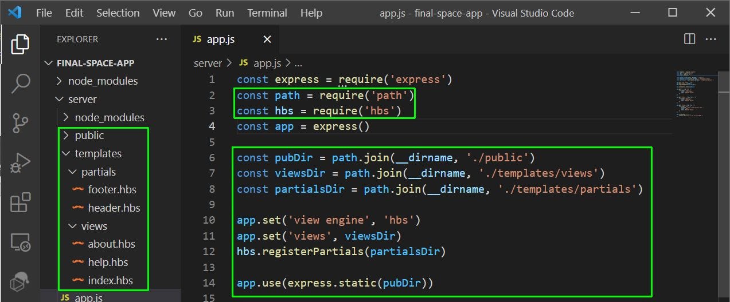Click the 'hbs.registerPartials(partialsDir)' code line
Viewport: 730px width, 302px height.
(341, 251)
